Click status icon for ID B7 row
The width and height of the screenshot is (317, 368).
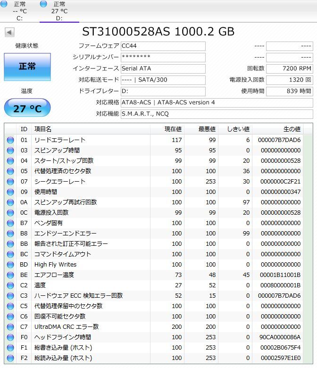tap(10, 223)
